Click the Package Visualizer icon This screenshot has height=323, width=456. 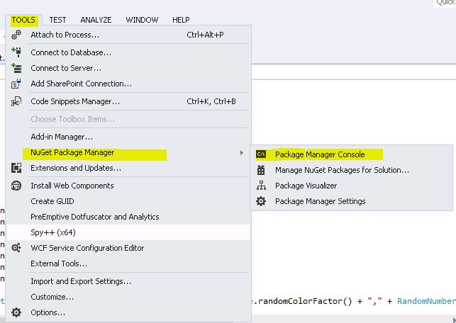point(261,186)
